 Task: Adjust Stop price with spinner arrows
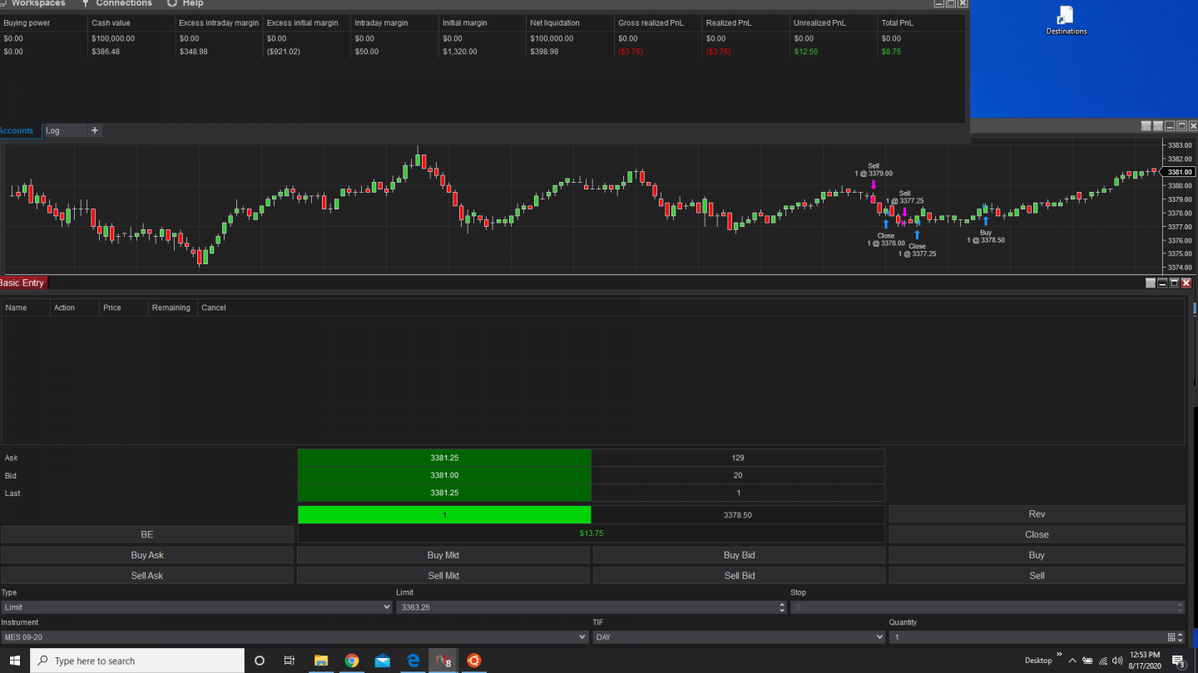(x=1180, y=607)
